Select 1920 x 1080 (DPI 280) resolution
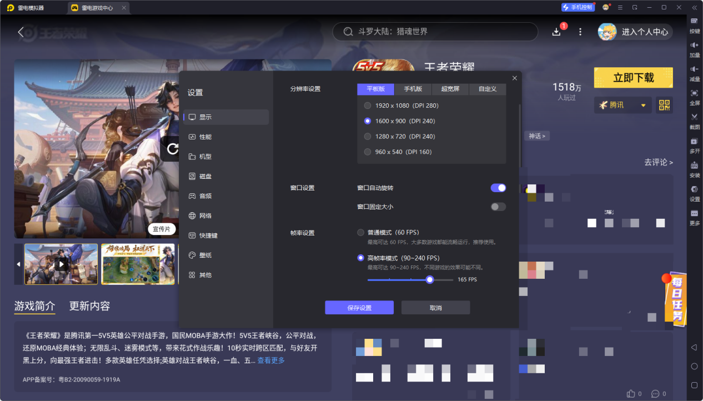Image resolution: width=703 pixels, height=401 pixels. click(x=401, y=106)
